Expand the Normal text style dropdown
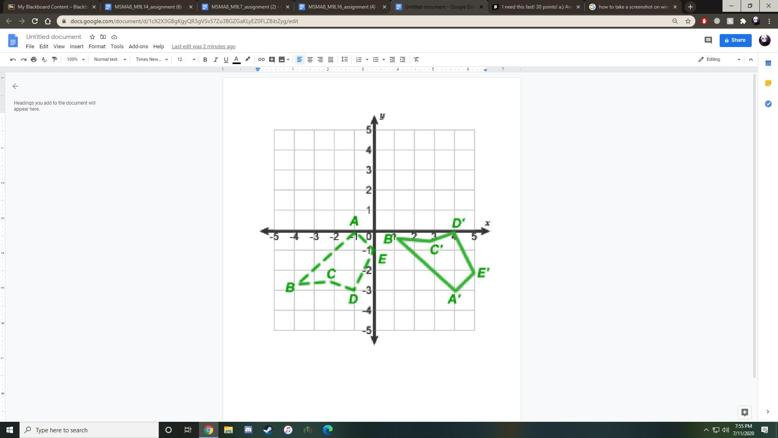 pyautogui.click(x=110, y=60)
